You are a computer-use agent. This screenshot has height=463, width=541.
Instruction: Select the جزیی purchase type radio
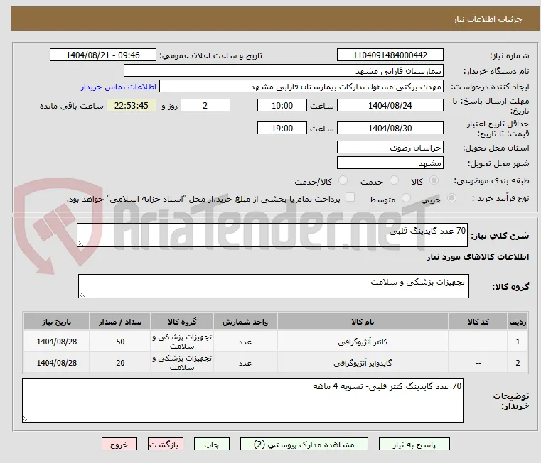click(x=451, y=198)
